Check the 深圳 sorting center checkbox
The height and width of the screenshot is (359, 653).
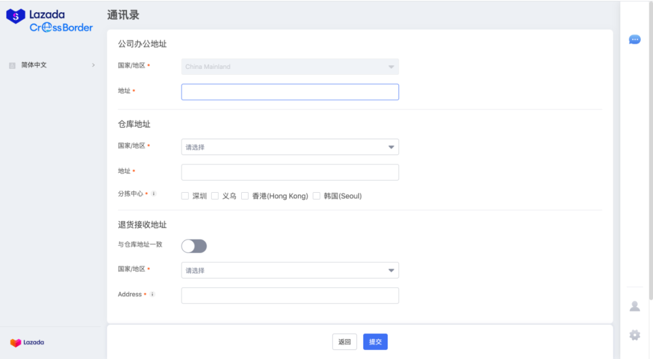185,195
